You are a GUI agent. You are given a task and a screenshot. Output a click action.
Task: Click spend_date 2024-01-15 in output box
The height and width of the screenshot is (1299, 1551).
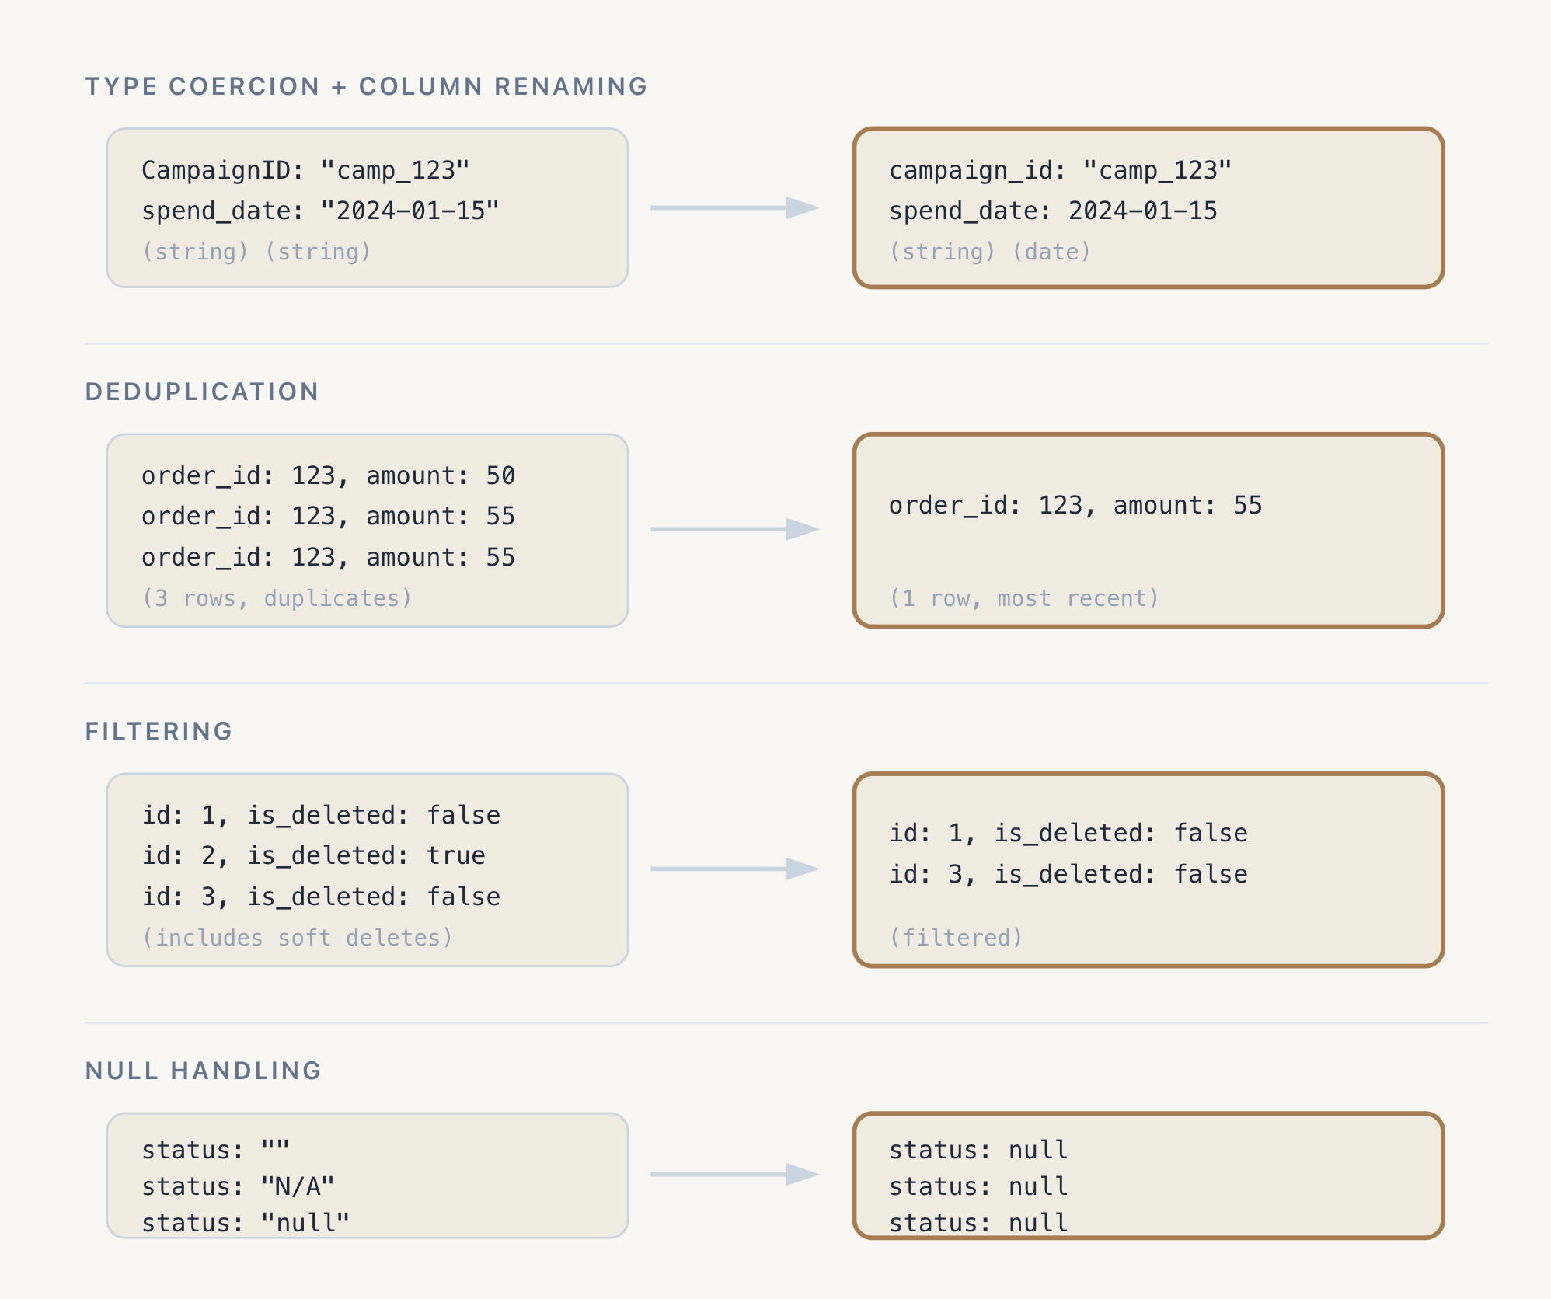pos(1053,211)
